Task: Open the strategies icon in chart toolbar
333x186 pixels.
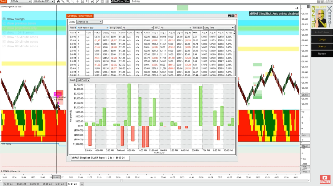Action: 102,1
